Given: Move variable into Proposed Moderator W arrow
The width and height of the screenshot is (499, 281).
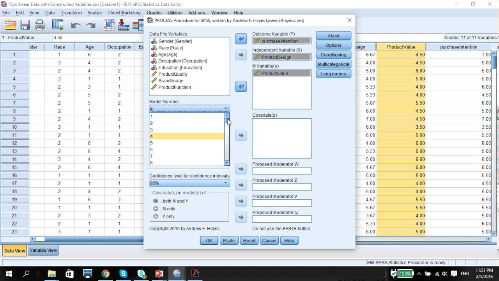Looking at the screenshot, I should (x=241, y=169).
